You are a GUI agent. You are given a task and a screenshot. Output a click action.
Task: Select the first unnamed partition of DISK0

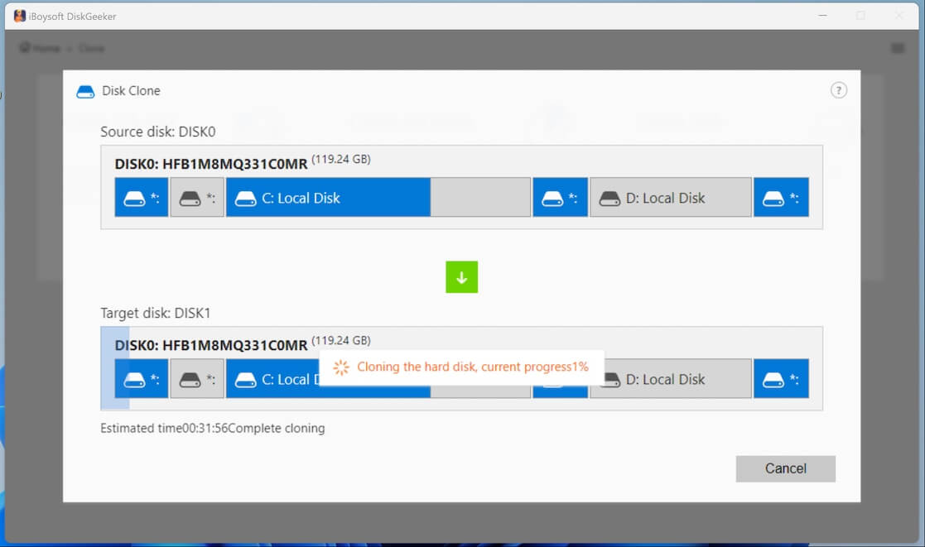pyautogui.click(x=141, y=197)
